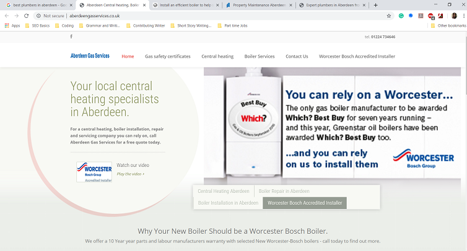Open Boiler Services nav item

[260, 56]
